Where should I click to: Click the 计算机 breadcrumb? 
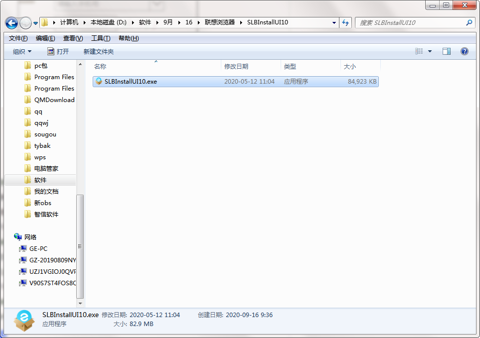coord(69,22)
